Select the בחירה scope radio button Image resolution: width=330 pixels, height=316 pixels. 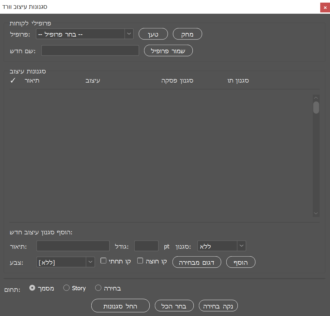98,288
